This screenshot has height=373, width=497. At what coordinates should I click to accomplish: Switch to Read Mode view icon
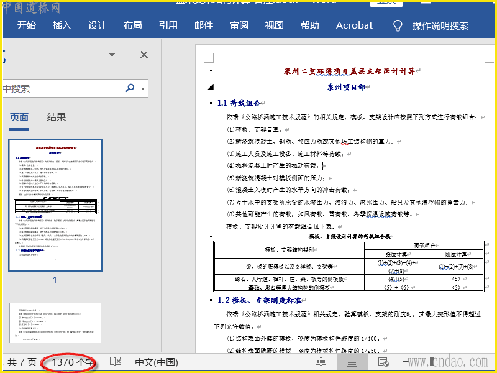tap(321, 362)
